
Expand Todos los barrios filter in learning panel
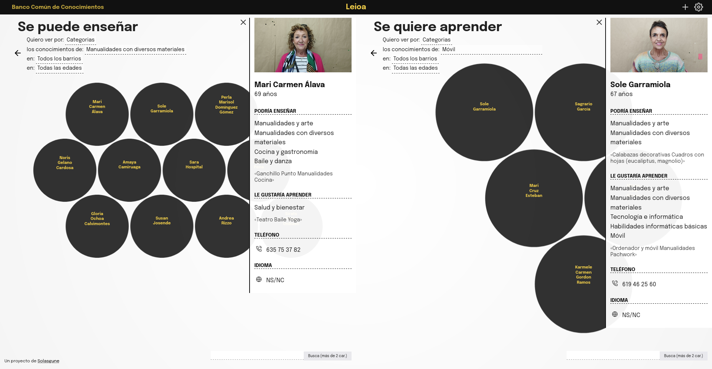[415, 59]
